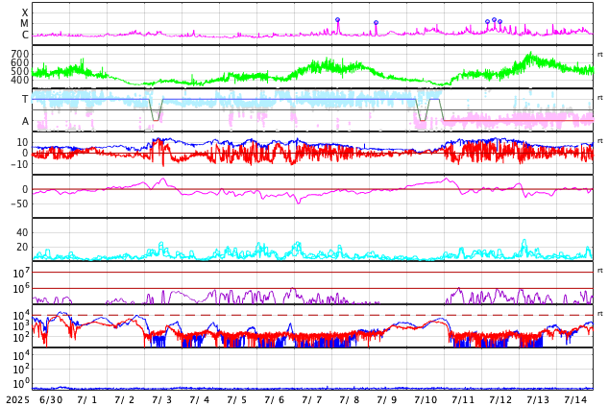The height and width of the screenshot is (407, 609).
Task: Click the X flare class axis label
Action: 25,12
